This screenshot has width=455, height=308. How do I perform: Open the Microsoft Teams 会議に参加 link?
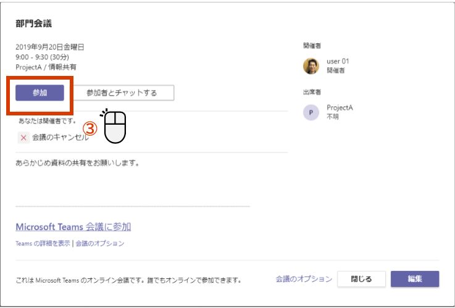pyautogui.click(x=73, y=227)
